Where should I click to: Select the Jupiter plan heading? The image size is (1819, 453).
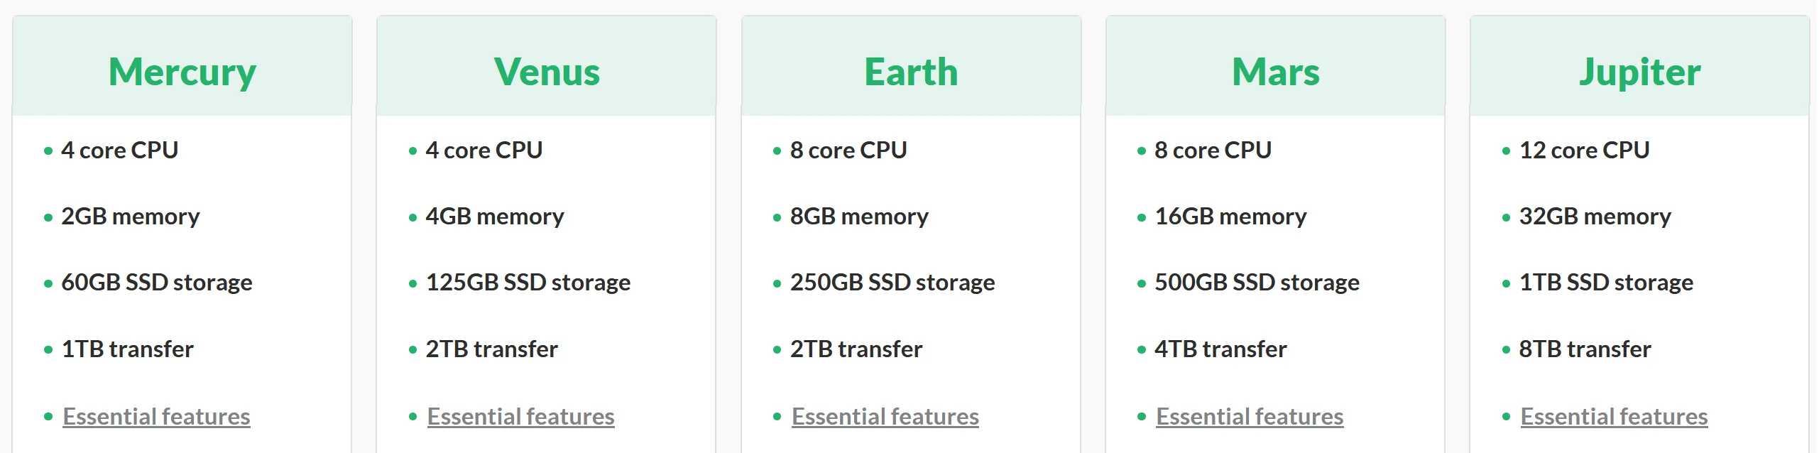tap(1640, 72)
